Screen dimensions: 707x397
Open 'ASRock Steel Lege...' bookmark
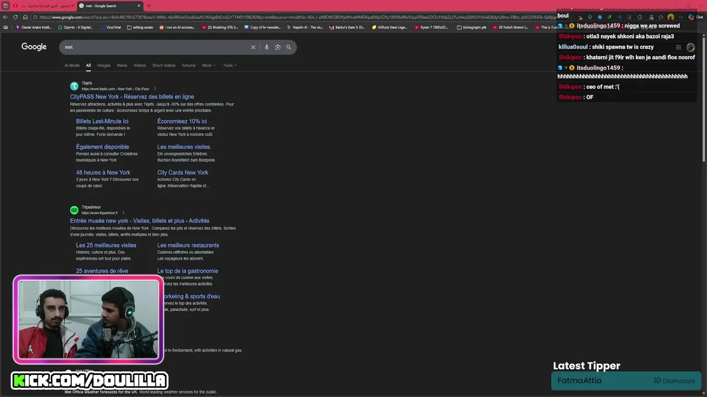tap(389, 27)
